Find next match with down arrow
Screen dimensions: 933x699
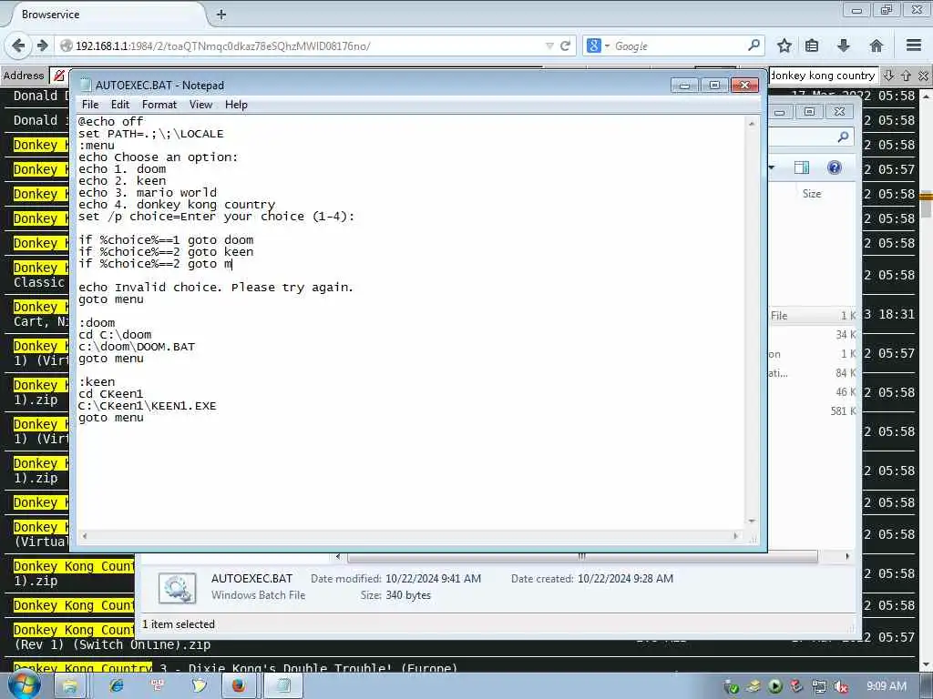(888, 76)
